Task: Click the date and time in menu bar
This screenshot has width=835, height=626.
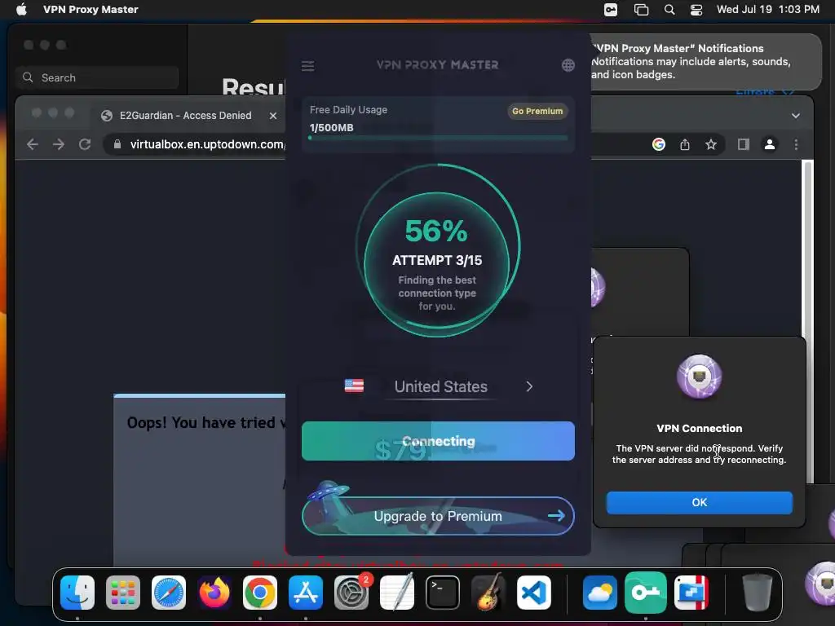Action: [768, 10]
